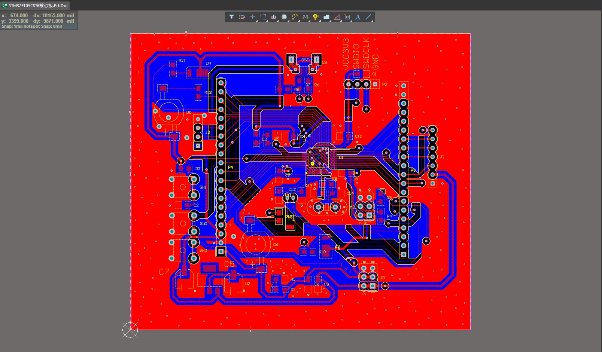The image size is (602, 352).
Task: Switch to the STM32F103C8T6 PcbDoc tab
Action: pos(35,6)
